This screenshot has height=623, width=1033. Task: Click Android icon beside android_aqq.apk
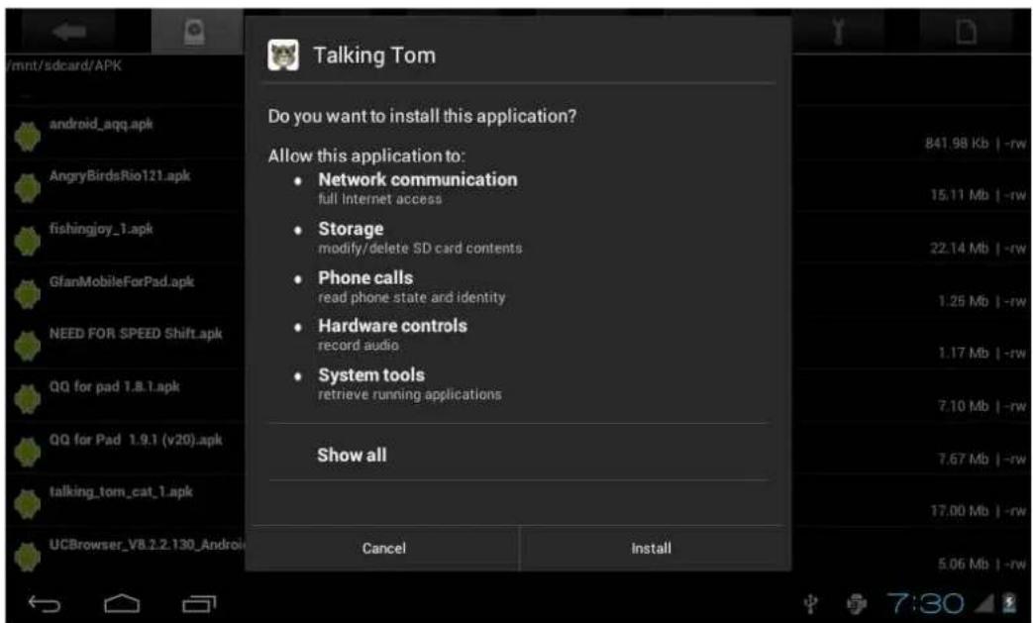pyautogui.click(x=27, y=136)
